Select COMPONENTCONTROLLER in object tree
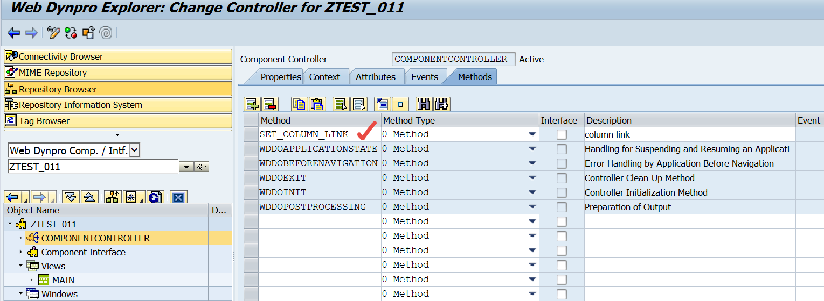The image size is (824, 301). [95, 238]
